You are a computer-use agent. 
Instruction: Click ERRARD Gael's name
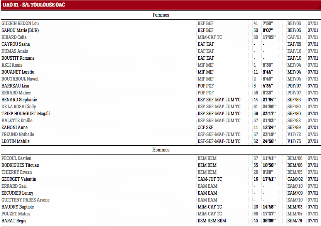[14, 186]
